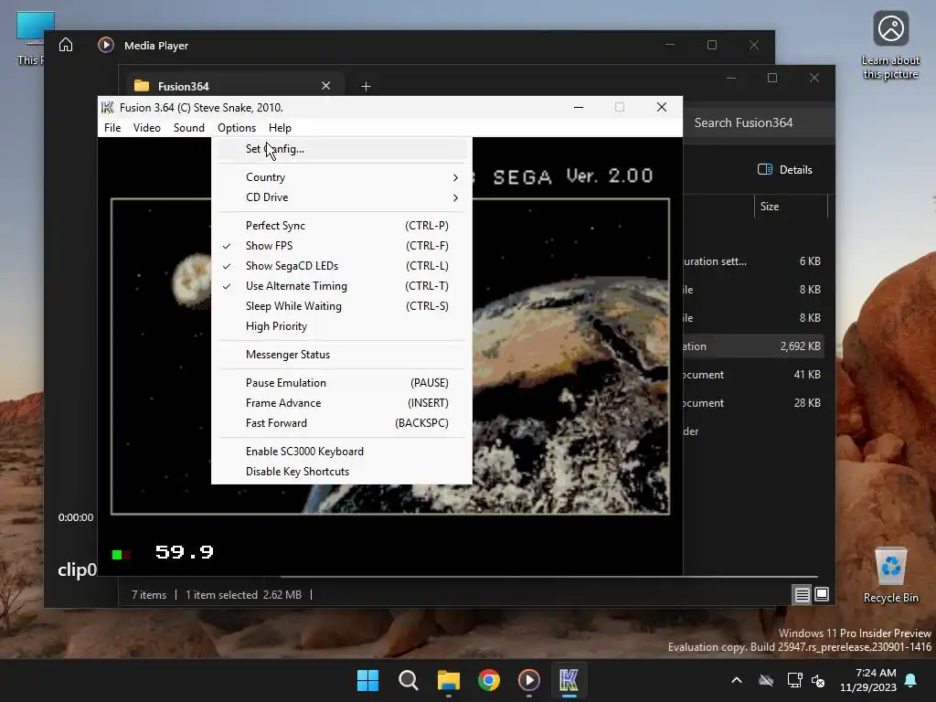Open File Explorer from taskbar
This screenshot has height=702, width=936.
pyautogui.click(x=448, y=680)
